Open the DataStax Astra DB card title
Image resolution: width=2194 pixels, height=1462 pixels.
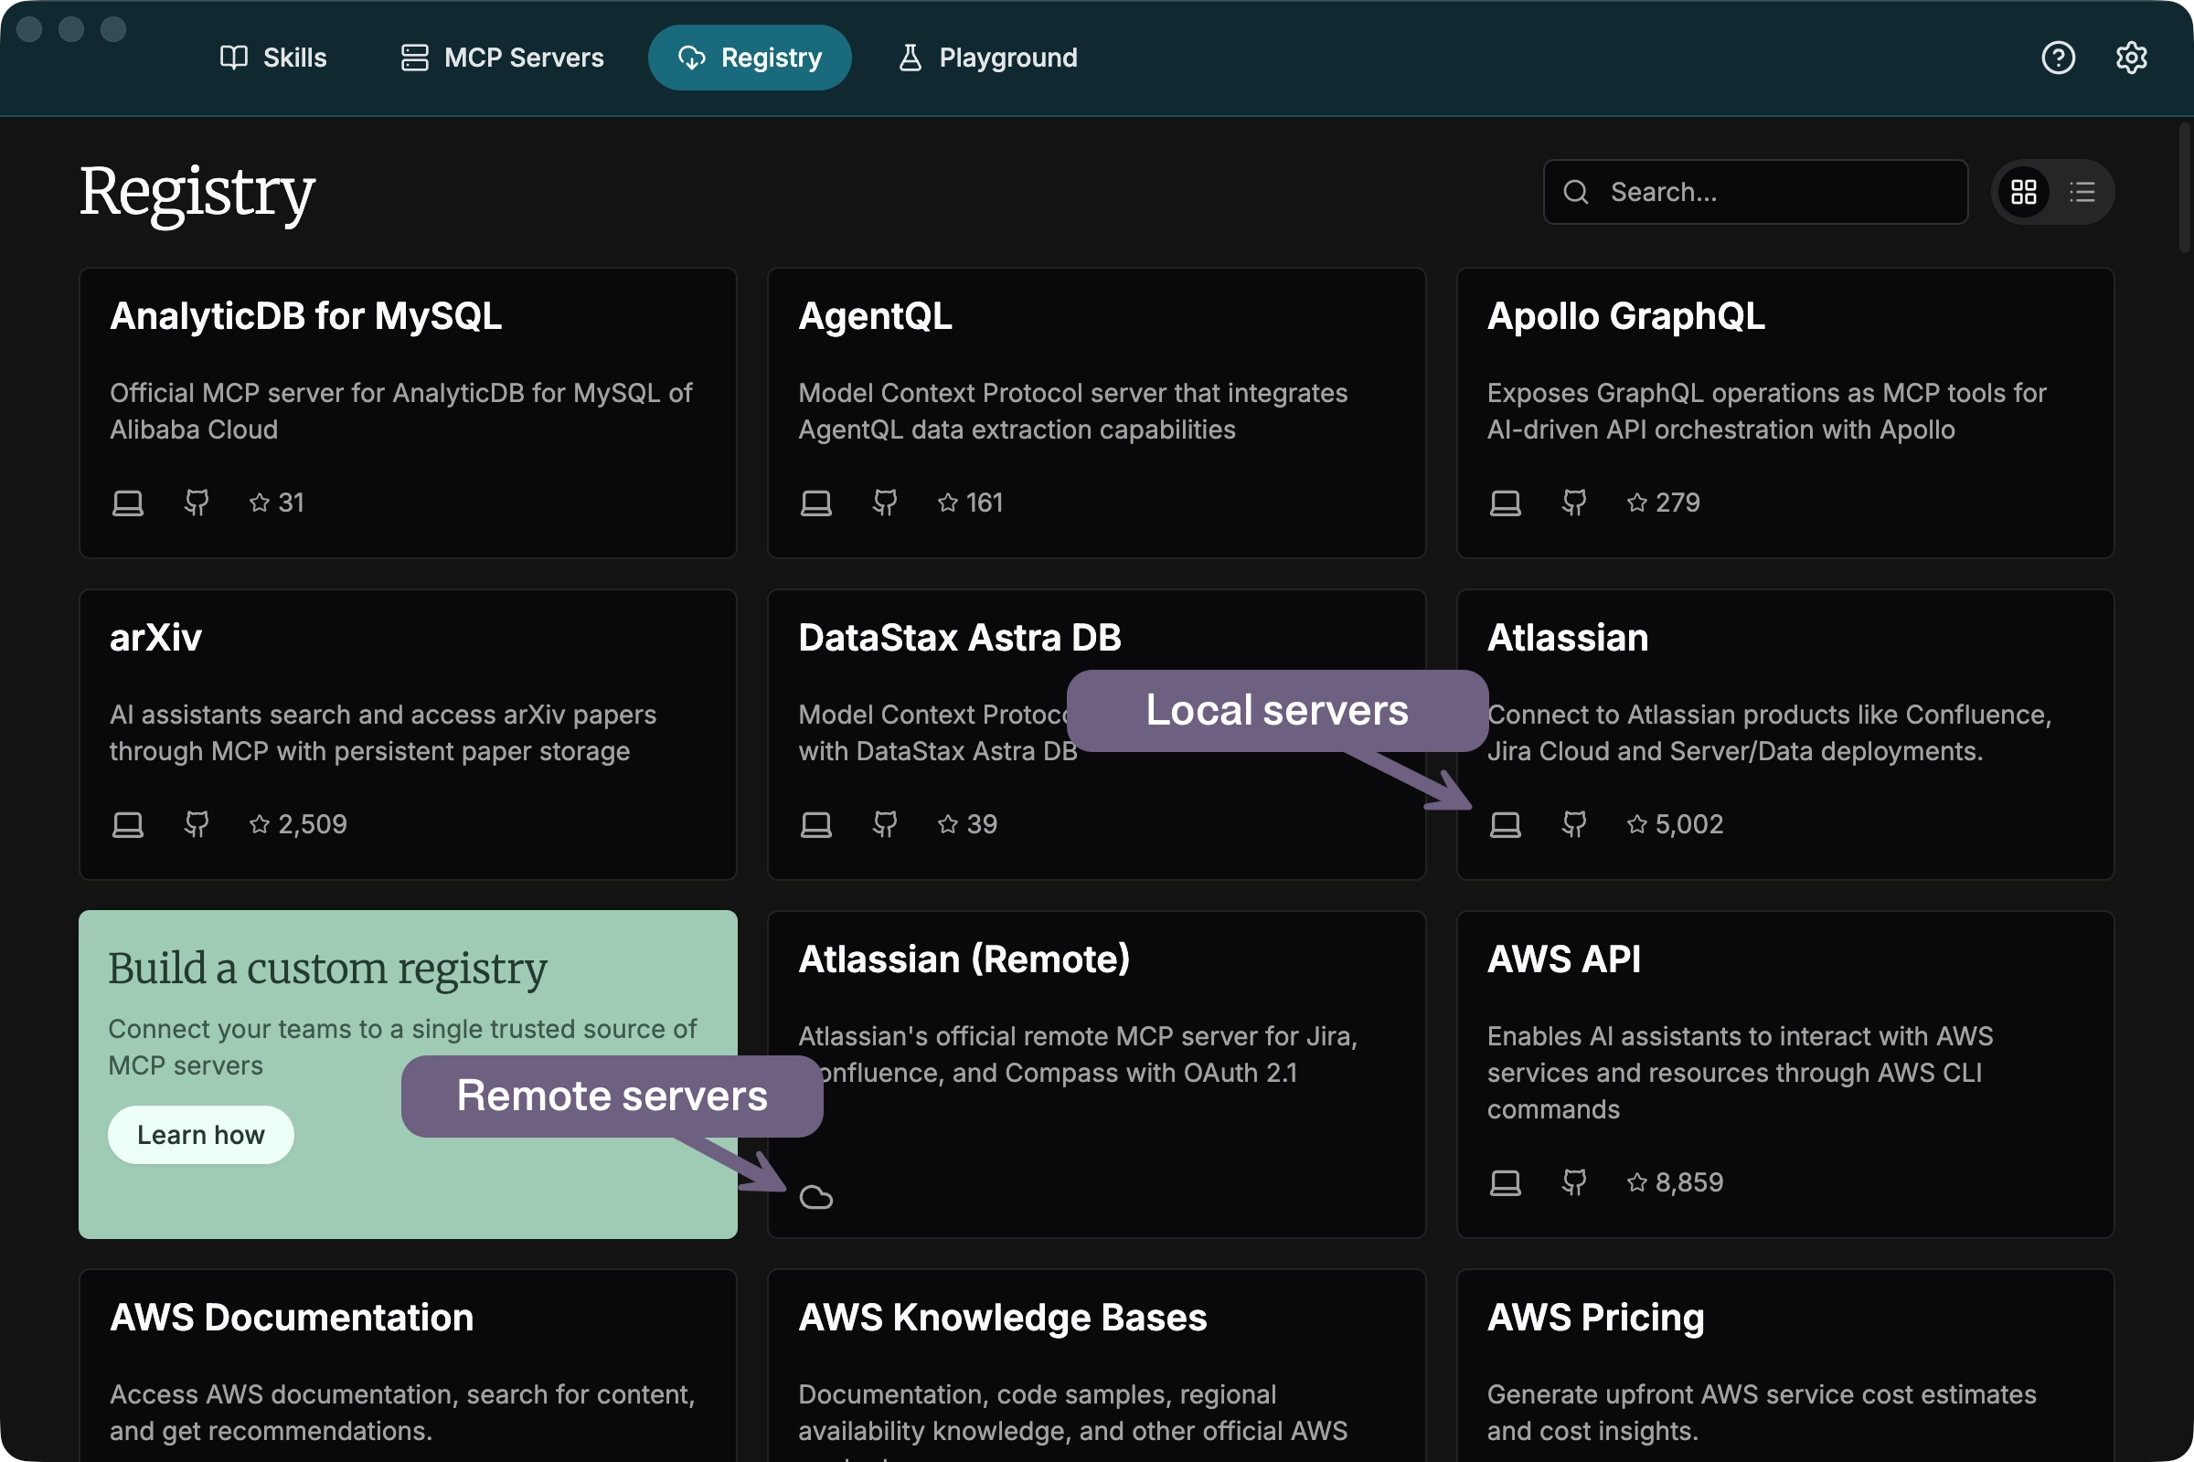tap(960, 638)
